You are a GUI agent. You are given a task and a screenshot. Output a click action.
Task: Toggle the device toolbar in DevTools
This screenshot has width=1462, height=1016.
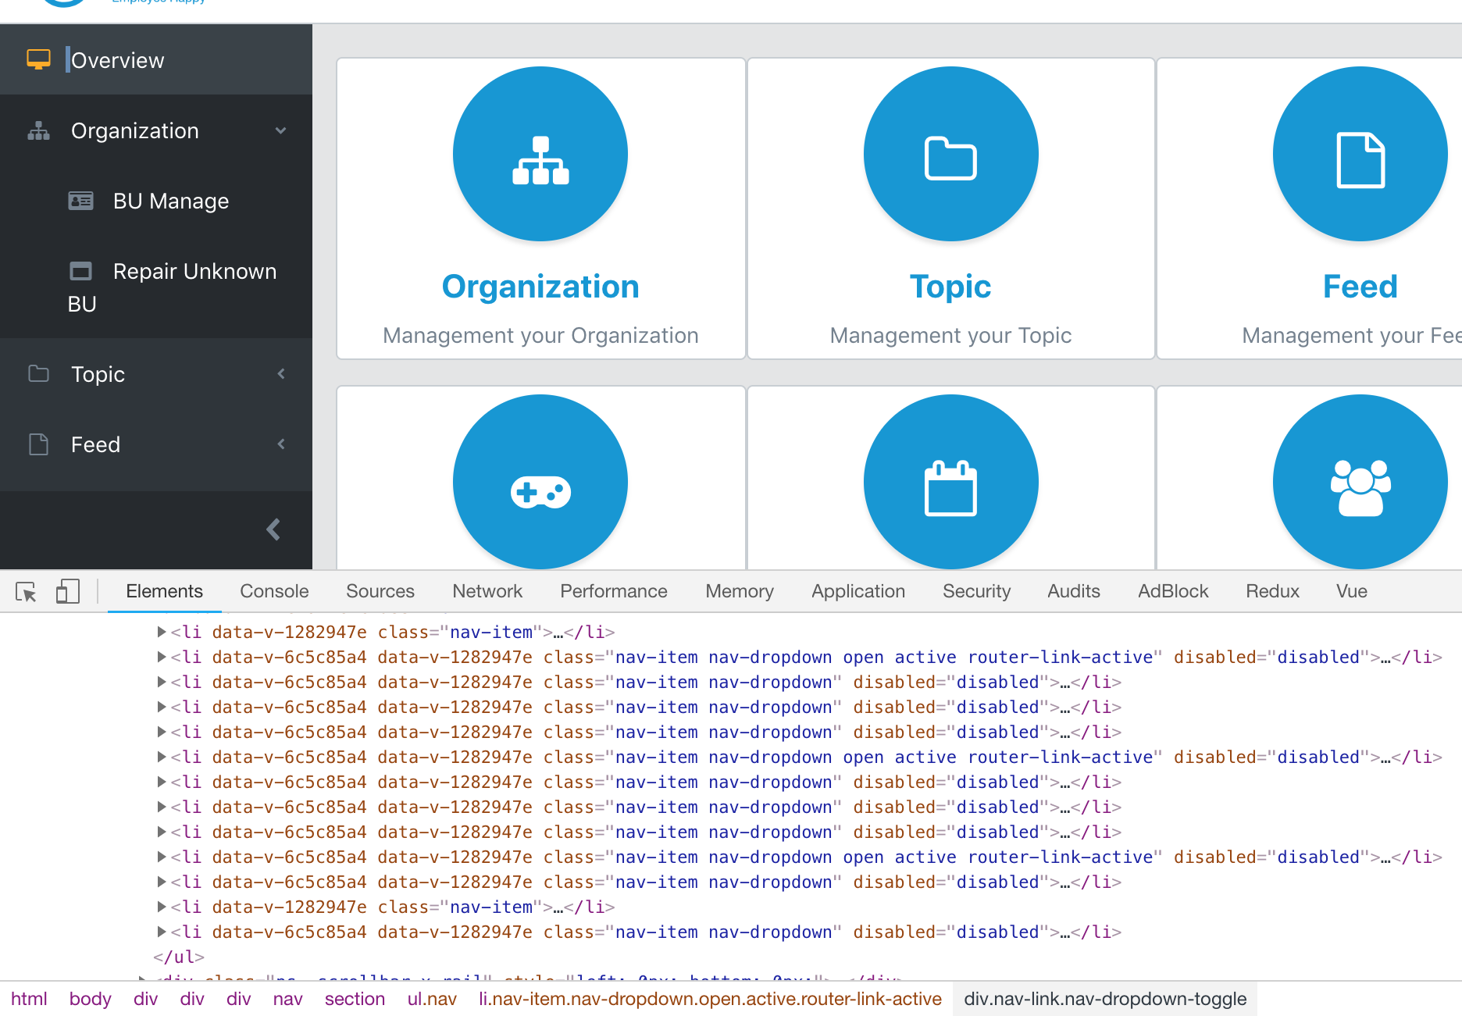tap(68, 592)
